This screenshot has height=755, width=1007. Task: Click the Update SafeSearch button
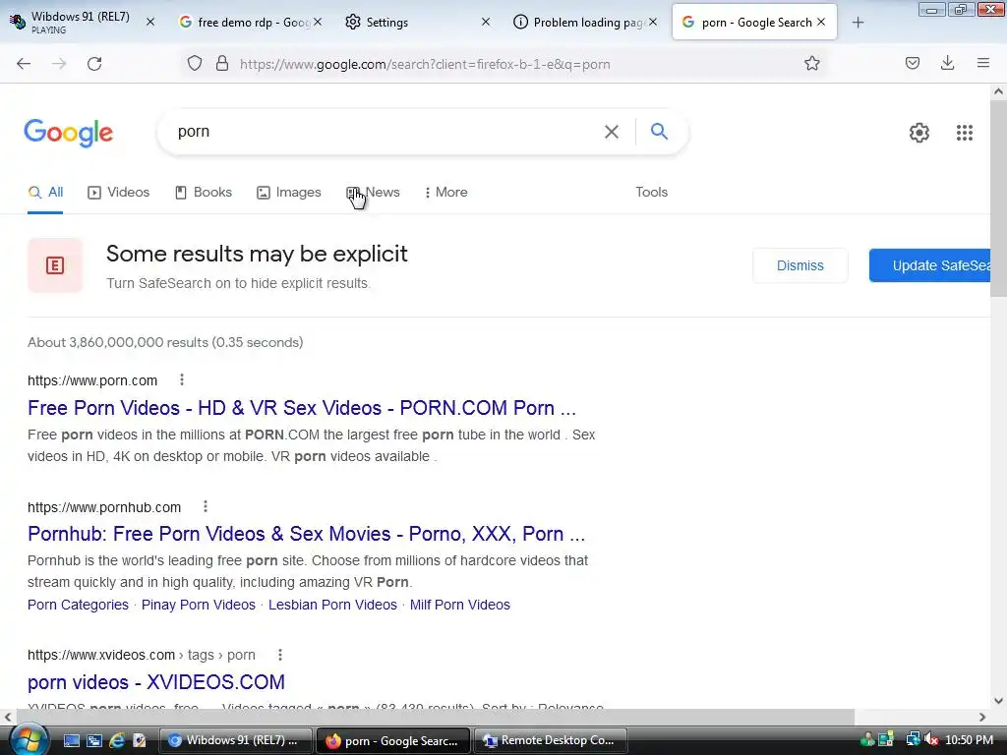click(x=930, y=265)
